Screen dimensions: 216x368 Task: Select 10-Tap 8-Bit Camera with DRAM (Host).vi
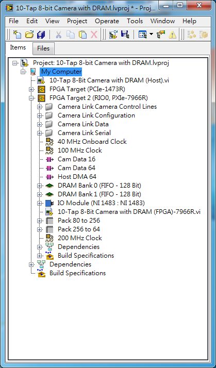(x=109, y=80)
